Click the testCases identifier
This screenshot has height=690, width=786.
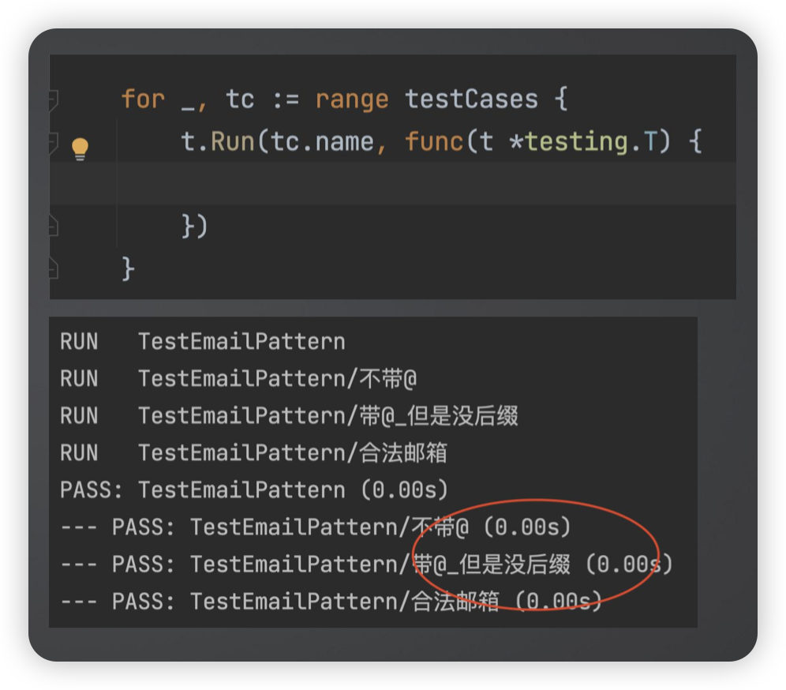click(x=471, y=99)
